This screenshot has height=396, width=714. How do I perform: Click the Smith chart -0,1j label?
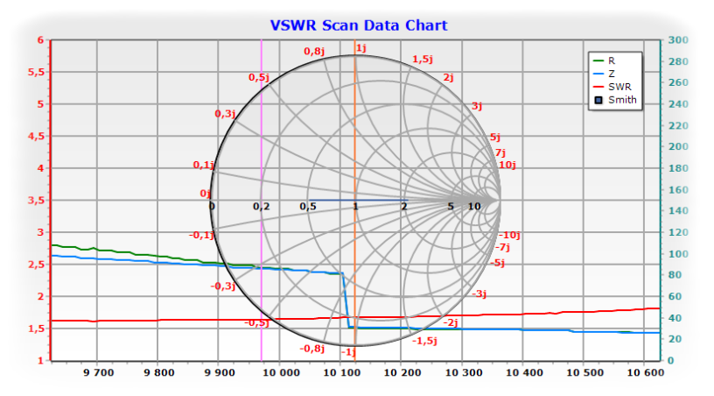coord(201,235)
